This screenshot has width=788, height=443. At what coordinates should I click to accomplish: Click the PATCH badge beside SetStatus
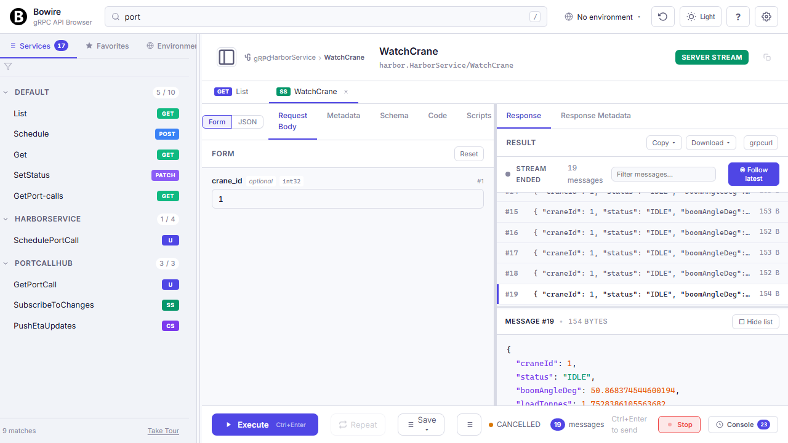tap(165, 175)
